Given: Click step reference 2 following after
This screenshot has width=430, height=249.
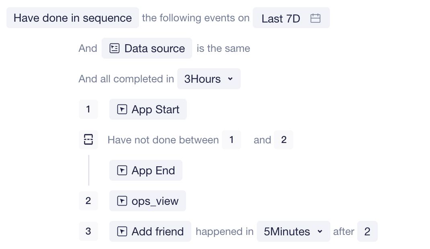Looking at the screenshot, I should pyautogui.click(x=367, y=231).
